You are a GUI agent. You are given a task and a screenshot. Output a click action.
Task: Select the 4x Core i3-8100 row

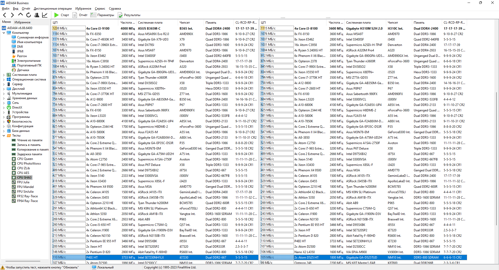(364, 28)
